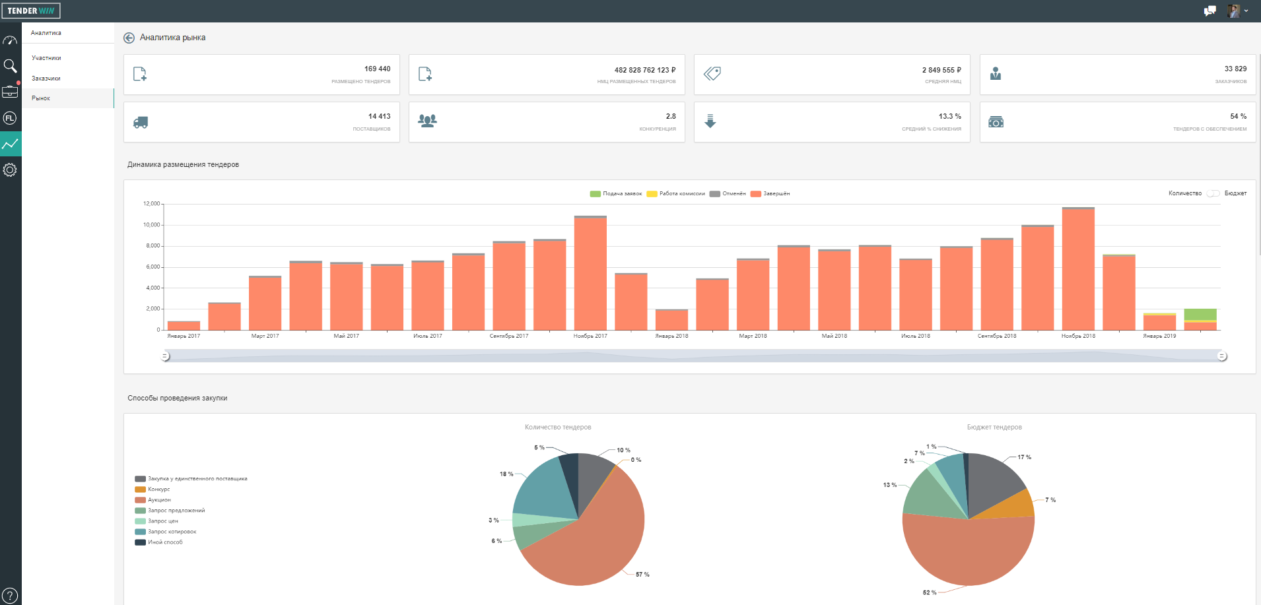This screenshot has width=1261, height=605.
Task: Open settings gear in left sidebar
Action: [10, 170]
